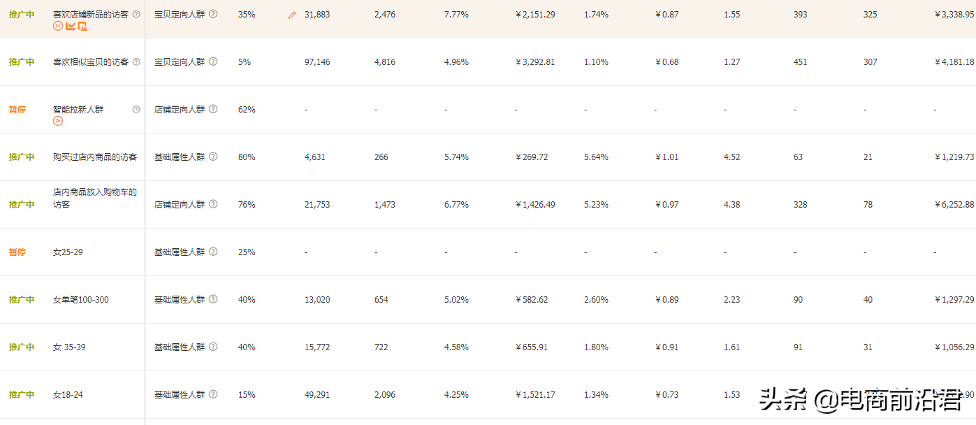This screenshot has width=976, height=425.
Task: Pause the 喜欢店铺新品的访客 crowd promotion
Action: (x=58, y=26)
